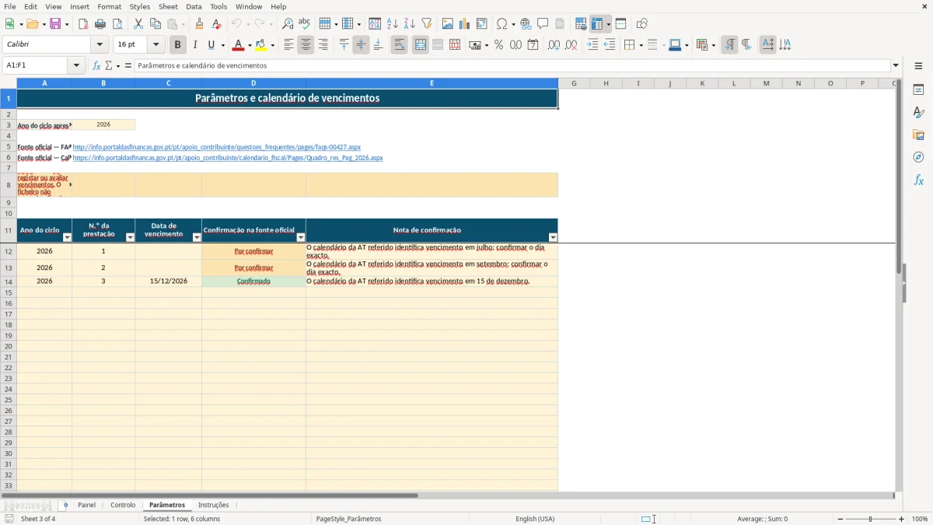Toggle Align Right

click(x=323, y=45)
